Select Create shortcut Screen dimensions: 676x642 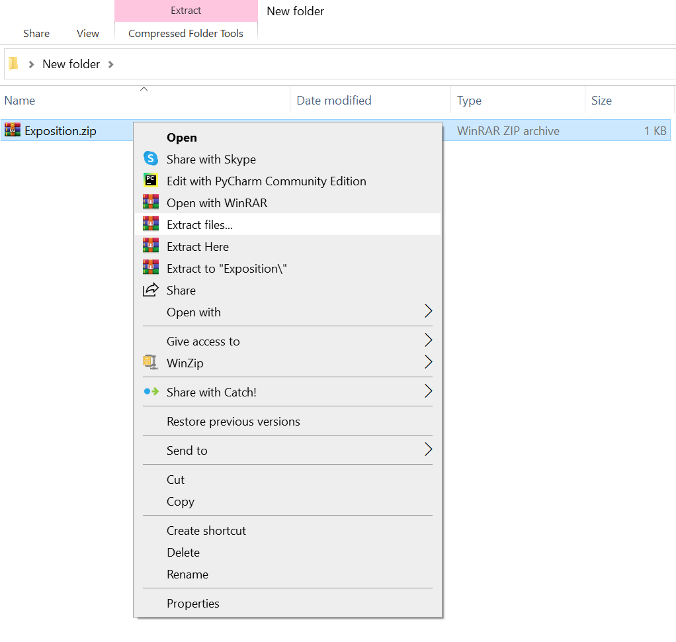[x=288, y=530]
